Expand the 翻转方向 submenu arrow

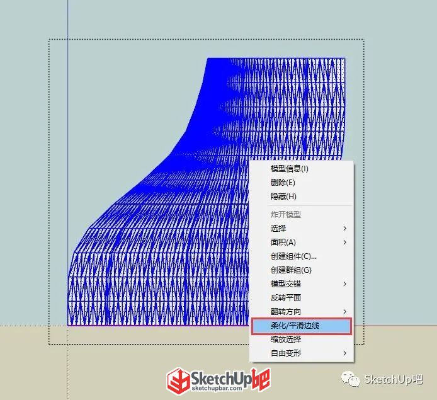pyautogui.click(x=344, y=312)
